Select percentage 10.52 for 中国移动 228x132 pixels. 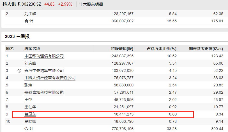pos(172,56)
